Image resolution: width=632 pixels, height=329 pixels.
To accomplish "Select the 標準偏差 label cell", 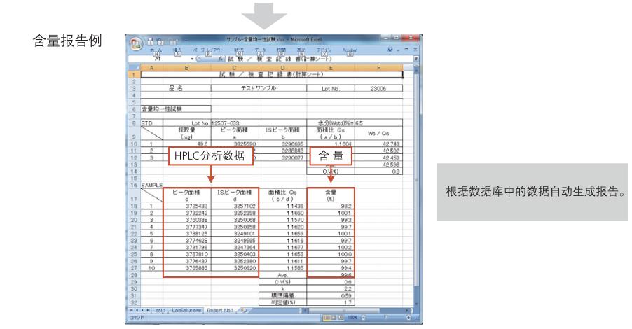I will coord(282,295).
